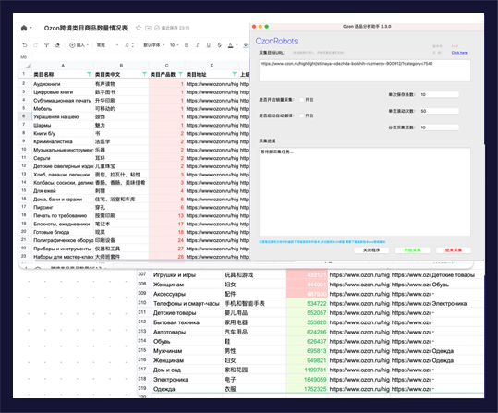This screenshot has width=498, height=413.
Task: Click the 分页采集页数 input showing 10
Action: (440, 128)
